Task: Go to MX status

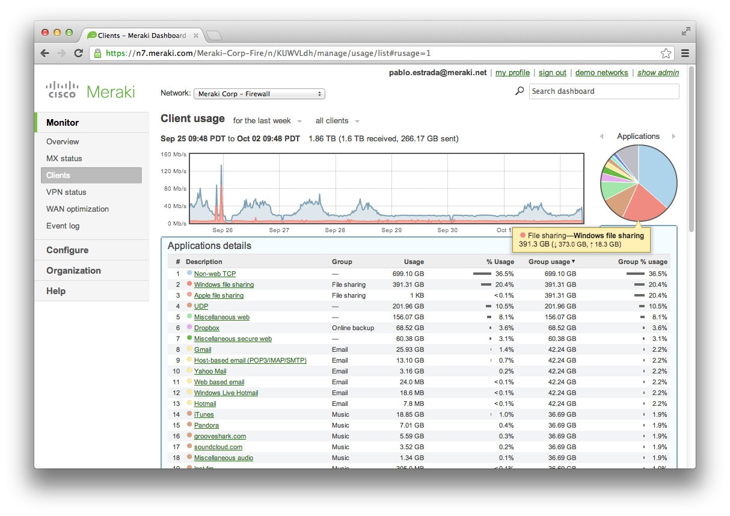Action: pos(64,159)
